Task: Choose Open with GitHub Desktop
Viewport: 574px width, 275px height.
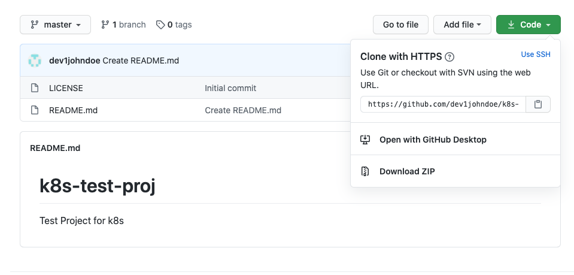Action: click(x=455, y=140)
